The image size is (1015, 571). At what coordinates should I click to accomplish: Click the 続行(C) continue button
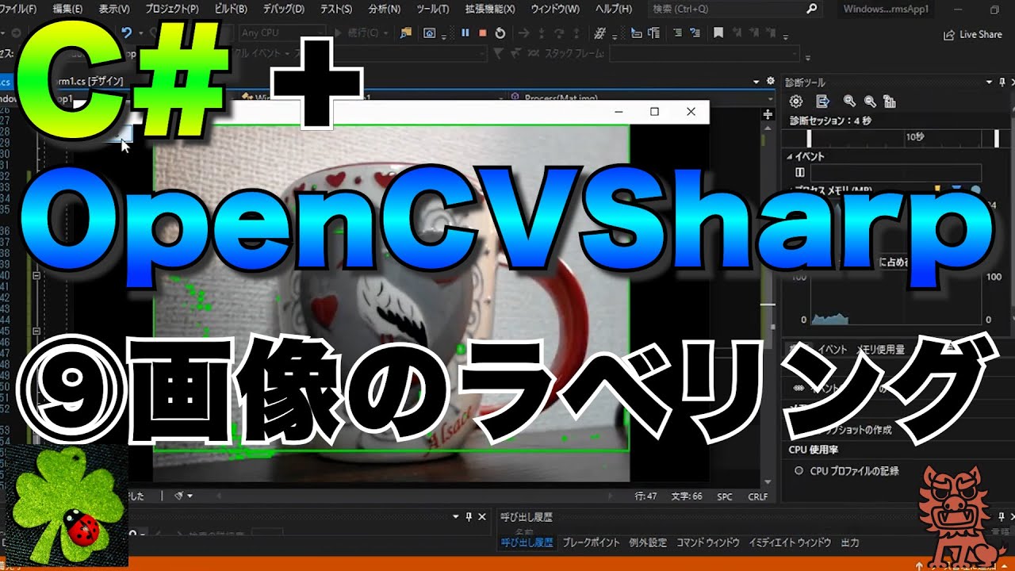click(x=363, y=33)
